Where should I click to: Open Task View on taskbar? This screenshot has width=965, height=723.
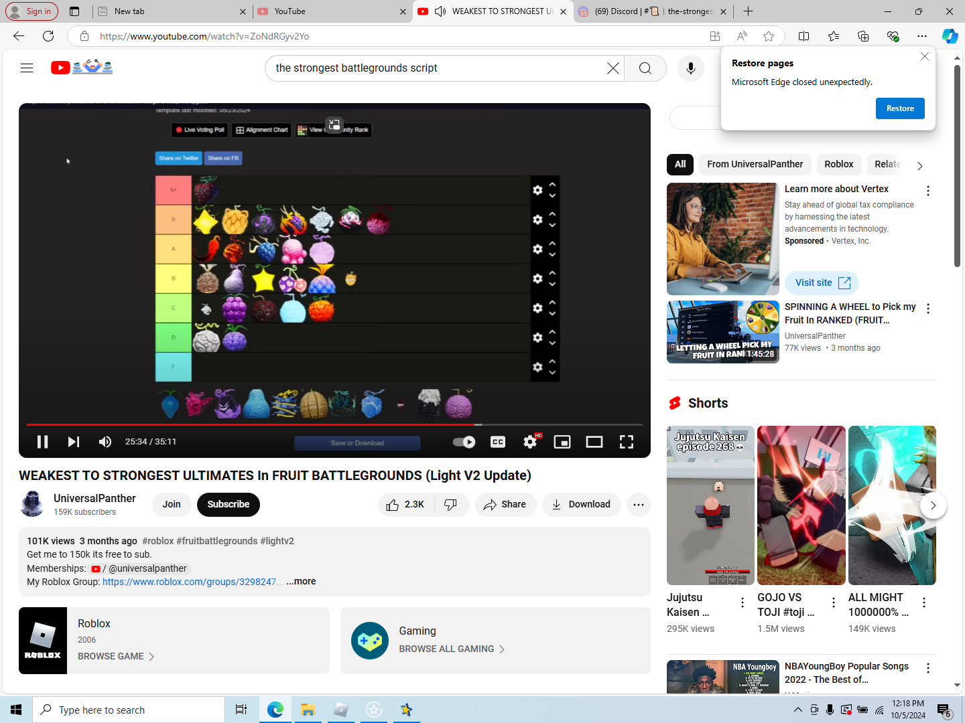pyautogui.click(x=241, y=710)
